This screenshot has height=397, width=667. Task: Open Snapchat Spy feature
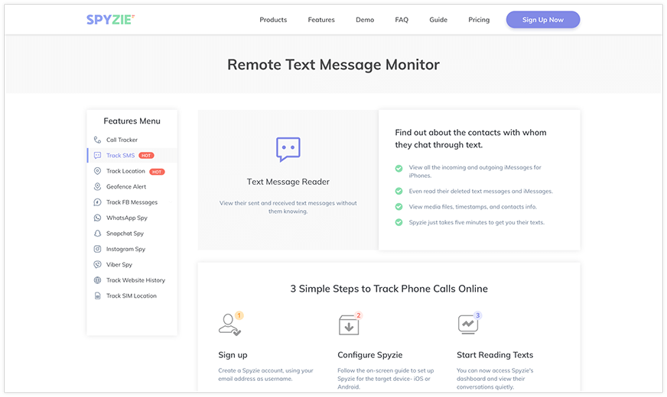tap(125, 234)
